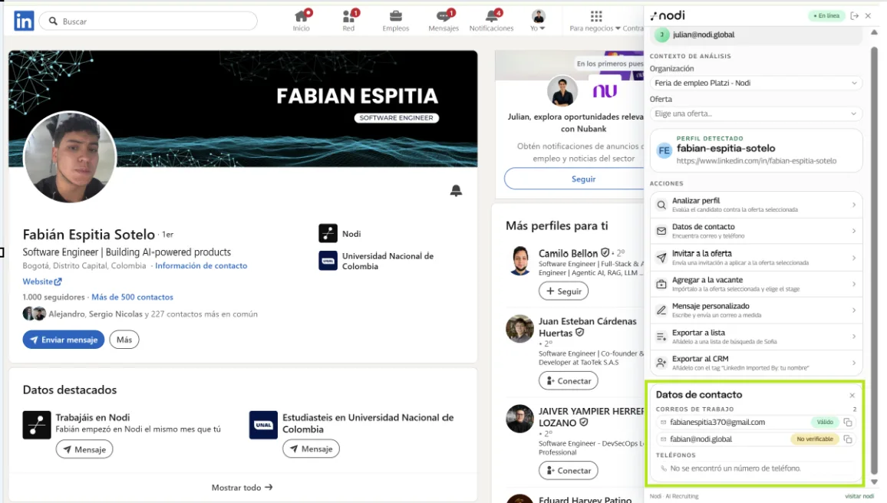This screenshot has height=503, width=887.
Task: Click Fabián's profile photo
Action: point(70,157)
